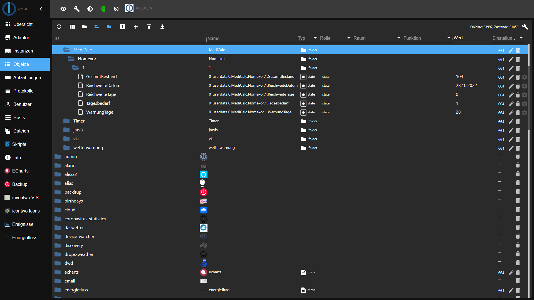
Task: Go to Übersicht in the sidebar
Action: [25, 24]
